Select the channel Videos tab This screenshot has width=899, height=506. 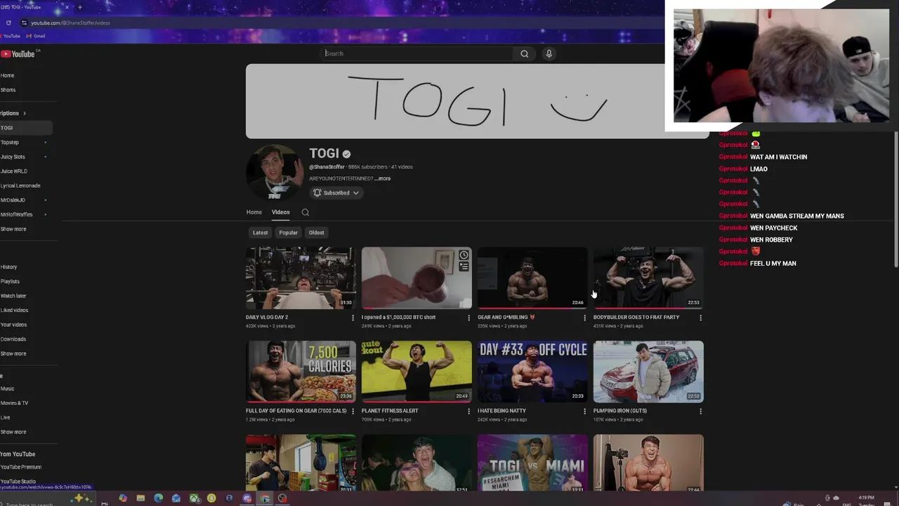280,212
